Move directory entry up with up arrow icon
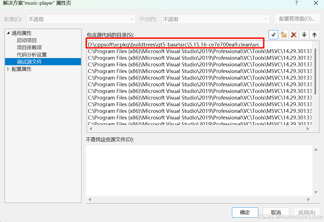Screen dimensions: 324x222 click(314, 35)
